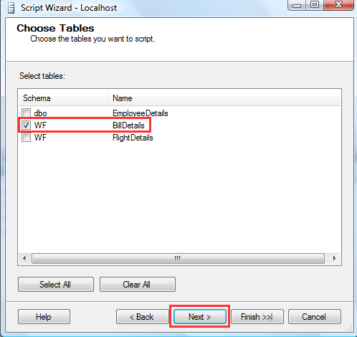The width and height of the screenshot is (357, 337).
Task: Open Help for the wizard
Action: click(x=44, y=317)
